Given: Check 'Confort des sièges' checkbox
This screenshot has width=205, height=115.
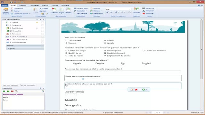Looking at the screenshot, I should point(66,50).
